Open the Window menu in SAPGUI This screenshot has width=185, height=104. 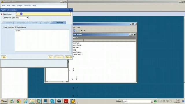coord(27,6)
